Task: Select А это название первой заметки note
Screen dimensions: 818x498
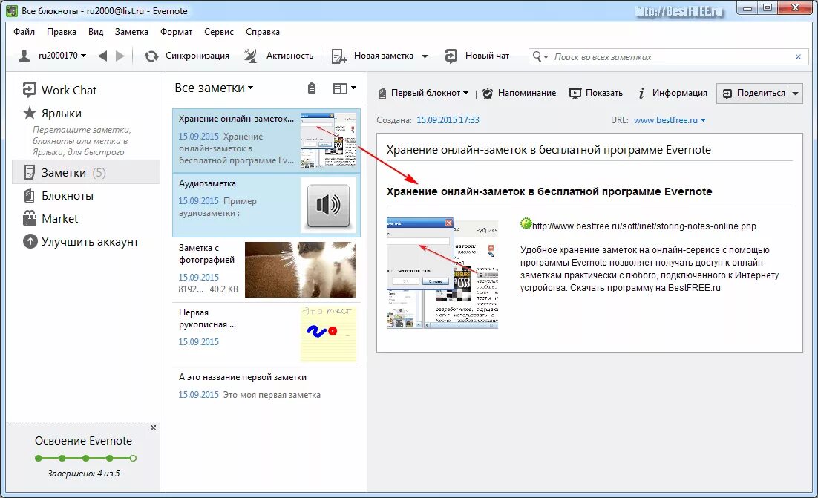Action: pyautogui.click(x=266, y=387)
